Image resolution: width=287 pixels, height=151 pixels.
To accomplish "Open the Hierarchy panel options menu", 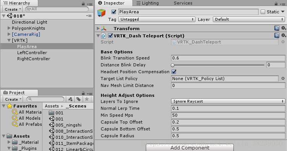I will 90,4.
